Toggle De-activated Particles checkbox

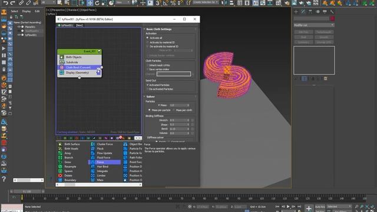click(148, 89)
